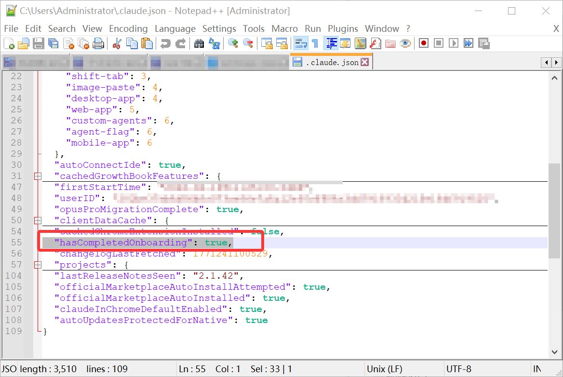Image resolution: width=563 pixels, height=377 pixels.
Task: Toggle the Indent guide toolbar button
Action: tap(331, 43)
